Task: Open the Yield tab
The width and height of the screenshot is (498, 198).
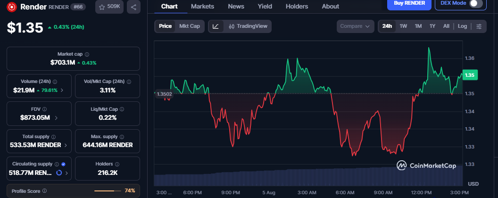Action: 265,6
